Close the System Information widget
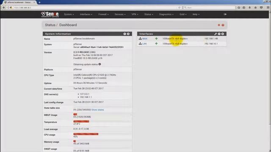 pyautogui.click(x=128, y=34)
